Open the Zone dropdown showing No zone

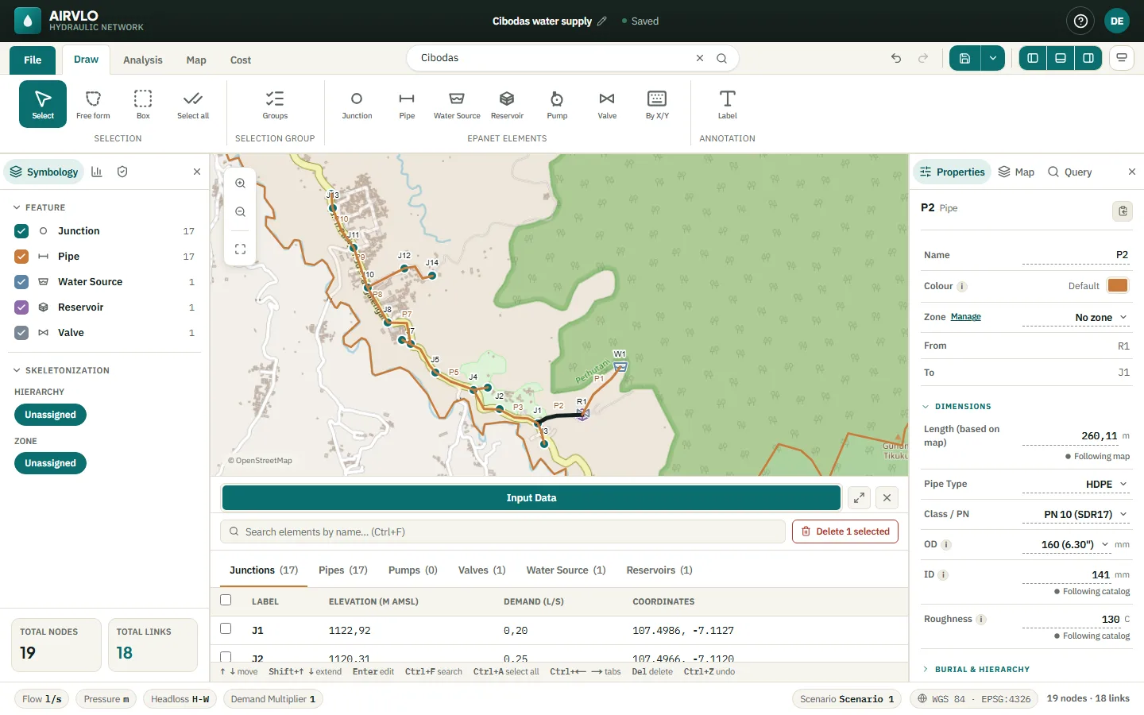[1076, 318]
